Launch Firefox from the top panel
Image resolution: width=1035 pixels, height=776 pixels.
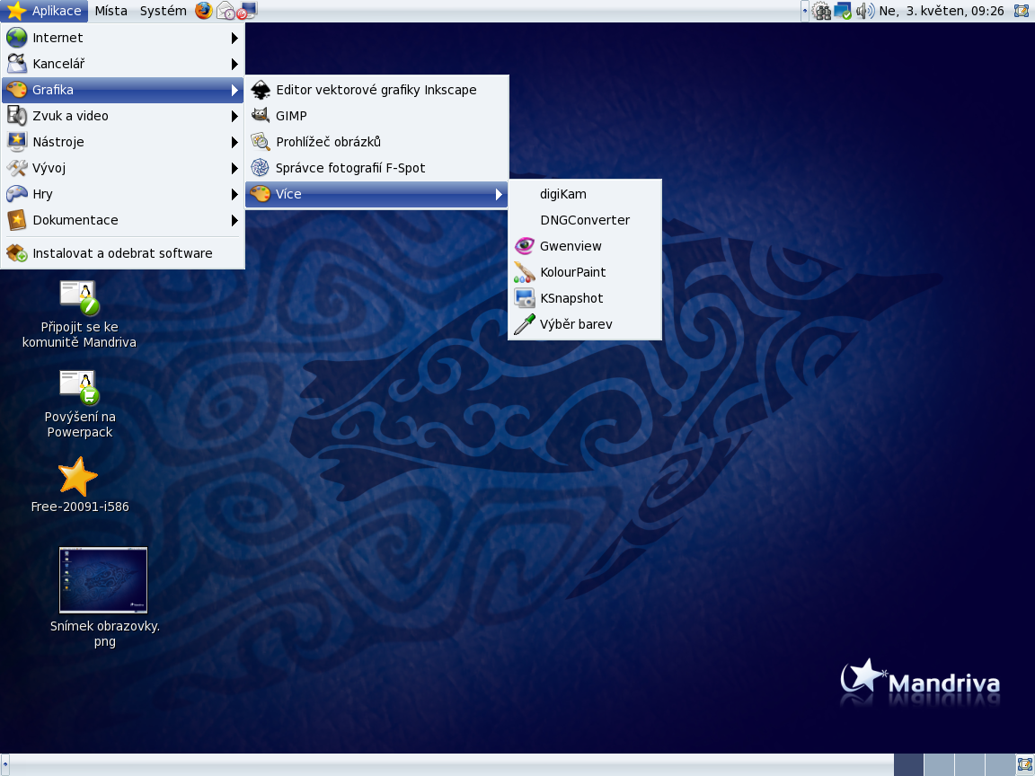(x=204, y=11)
